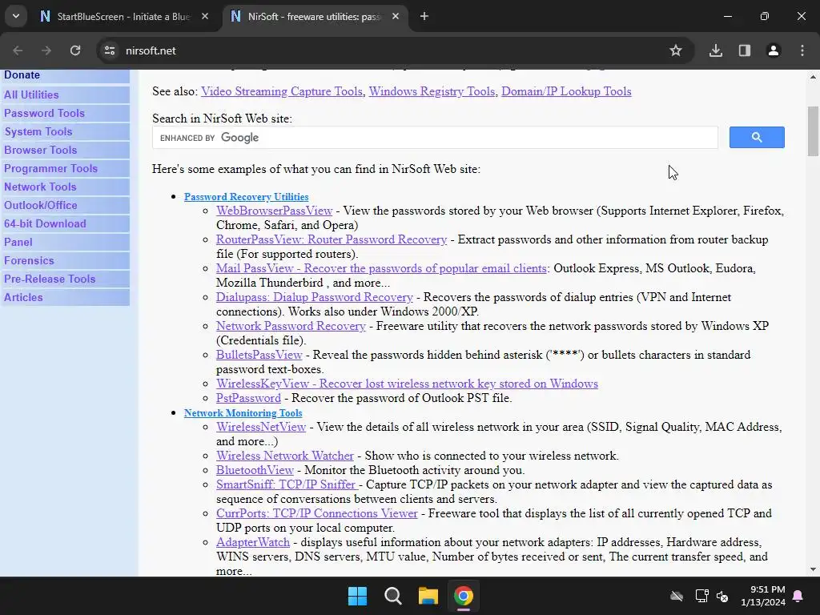Click the blue Google search magnifier button
Viewport: 820px width, 615px height.
(757, 137)
